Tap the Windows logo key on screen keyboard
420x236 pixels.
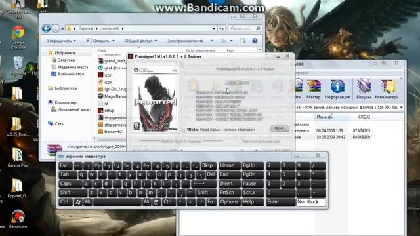78,202
